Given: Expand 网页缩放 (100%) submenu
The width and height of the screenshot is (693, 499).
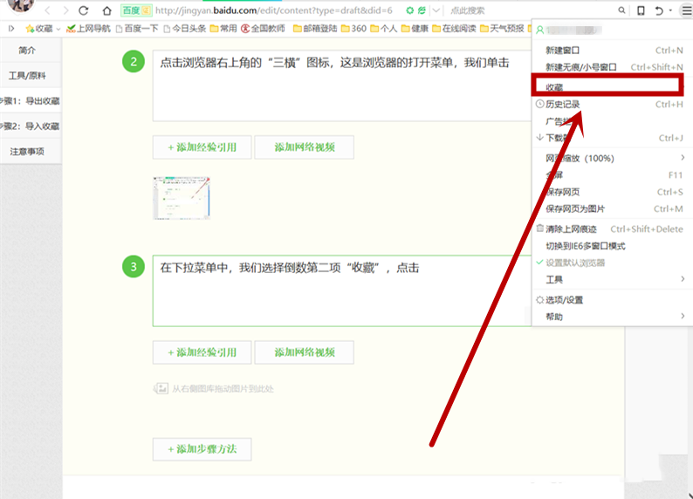Looking at the screenshot, I should [x=612, y=158].
